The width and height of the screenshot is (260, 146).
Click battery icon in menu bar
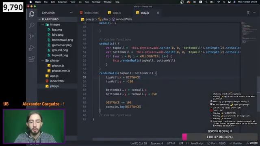coord(212,2)
